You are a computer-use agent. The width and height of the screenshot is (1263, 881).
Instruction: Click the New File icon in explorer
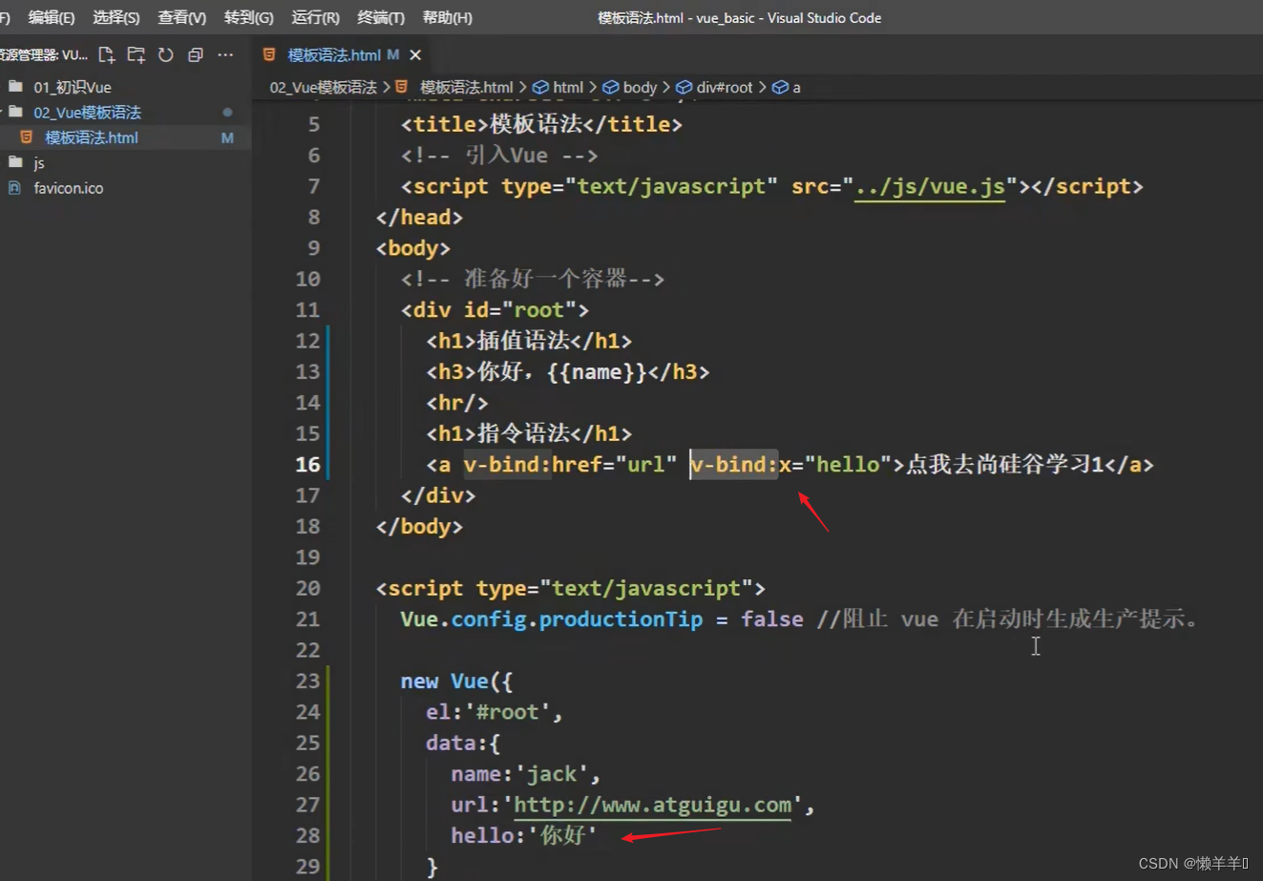(107, 55)
